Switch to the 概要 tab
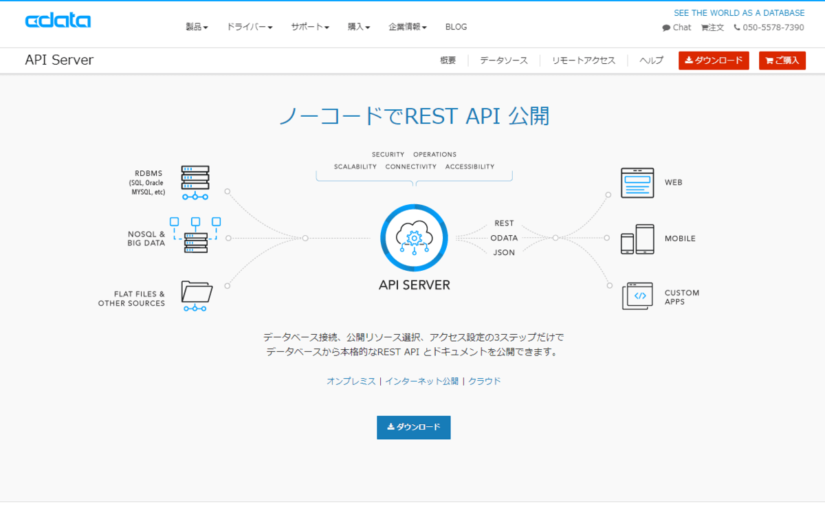The width and height of the screenshot is (825, 508). pyautogui.click(x=448, y=60)
